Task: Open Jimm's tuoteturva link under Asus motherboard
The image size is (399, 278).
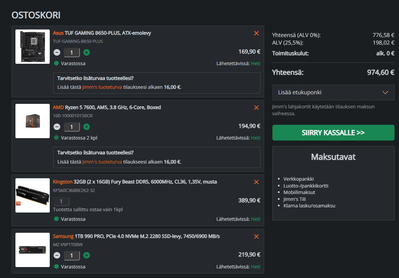Action: point(102,87)
